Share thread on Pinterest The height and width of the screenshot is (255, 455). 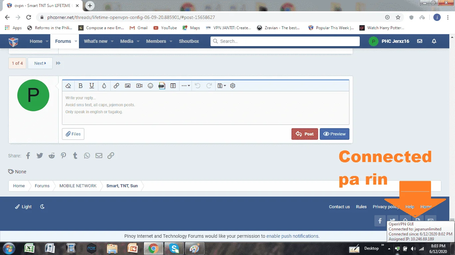click(63, 155)
